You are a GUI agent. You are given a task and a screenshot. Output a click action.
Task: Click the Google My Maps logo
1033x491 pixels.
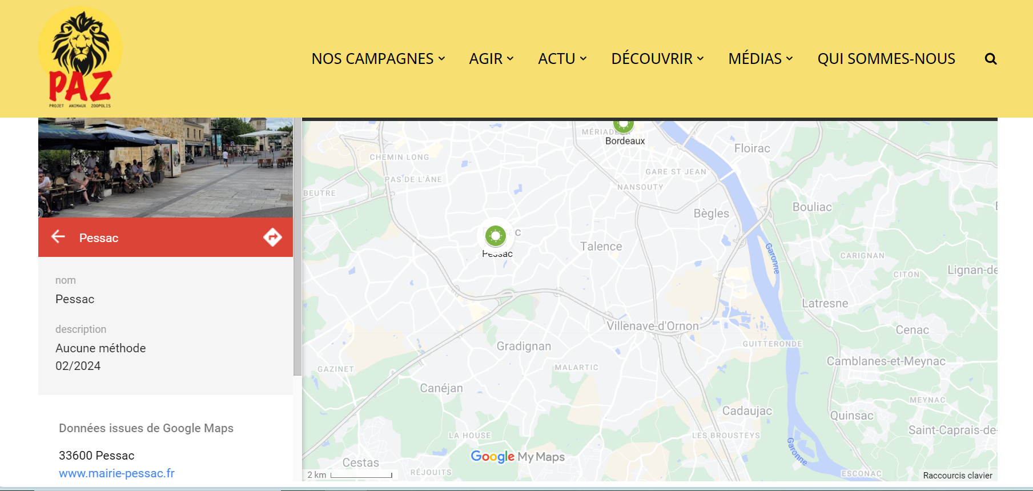[517, 457]
